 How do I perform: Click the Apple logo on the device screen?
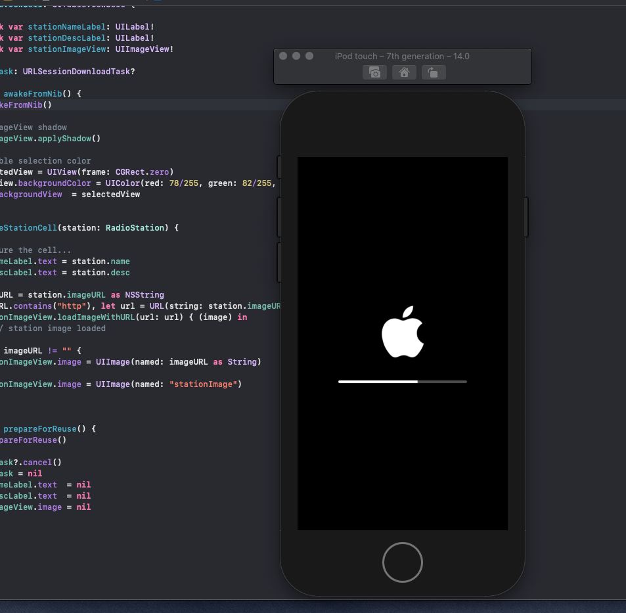click(403, 331)
